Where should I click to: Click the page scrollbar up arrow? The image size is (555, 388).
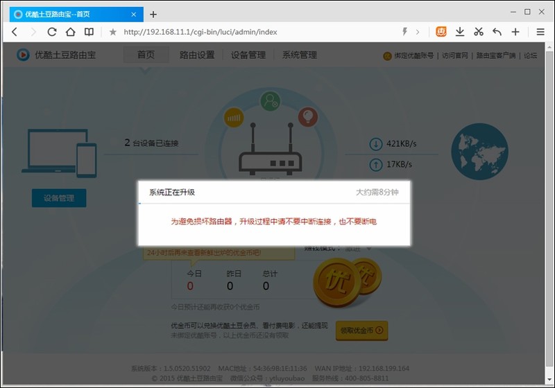tap(549, 46)
